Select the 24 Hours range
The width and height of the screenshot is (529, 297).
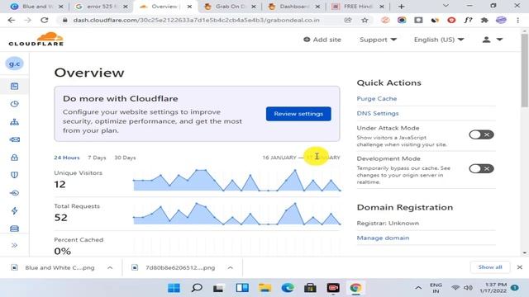(67, 158)
